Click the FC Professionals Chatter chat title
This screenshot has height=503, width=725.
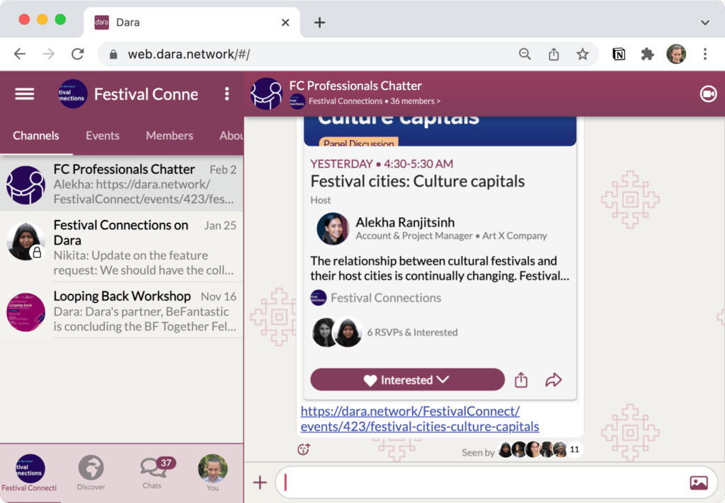pos(355,86)
